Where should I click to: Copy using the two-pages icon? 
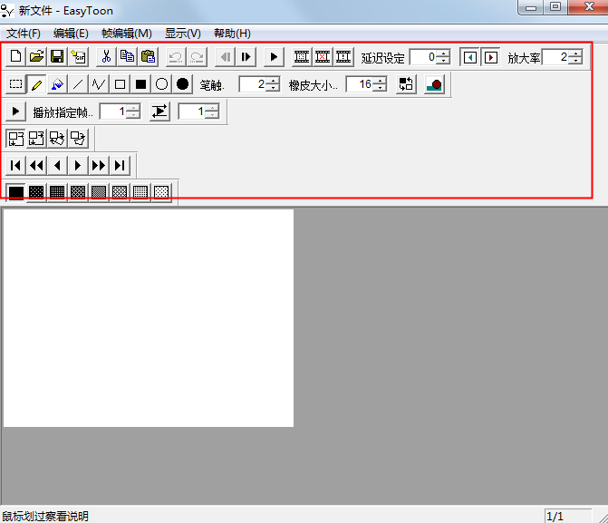coord(127,57)
